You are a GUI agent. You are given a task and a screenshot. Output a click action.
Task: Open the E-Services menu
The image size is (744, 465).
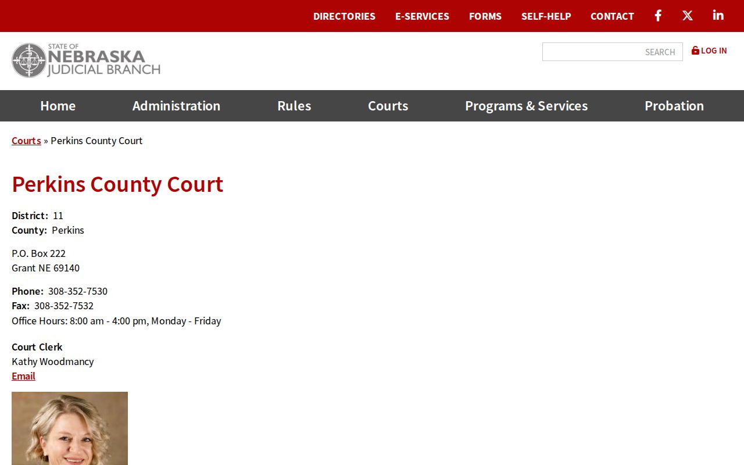coord(422,16)
